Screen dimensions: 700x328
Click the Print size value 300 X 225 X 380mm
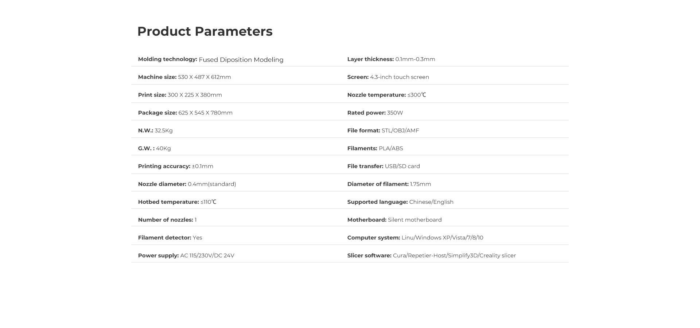pyautogui.click(x=195, y=95)
